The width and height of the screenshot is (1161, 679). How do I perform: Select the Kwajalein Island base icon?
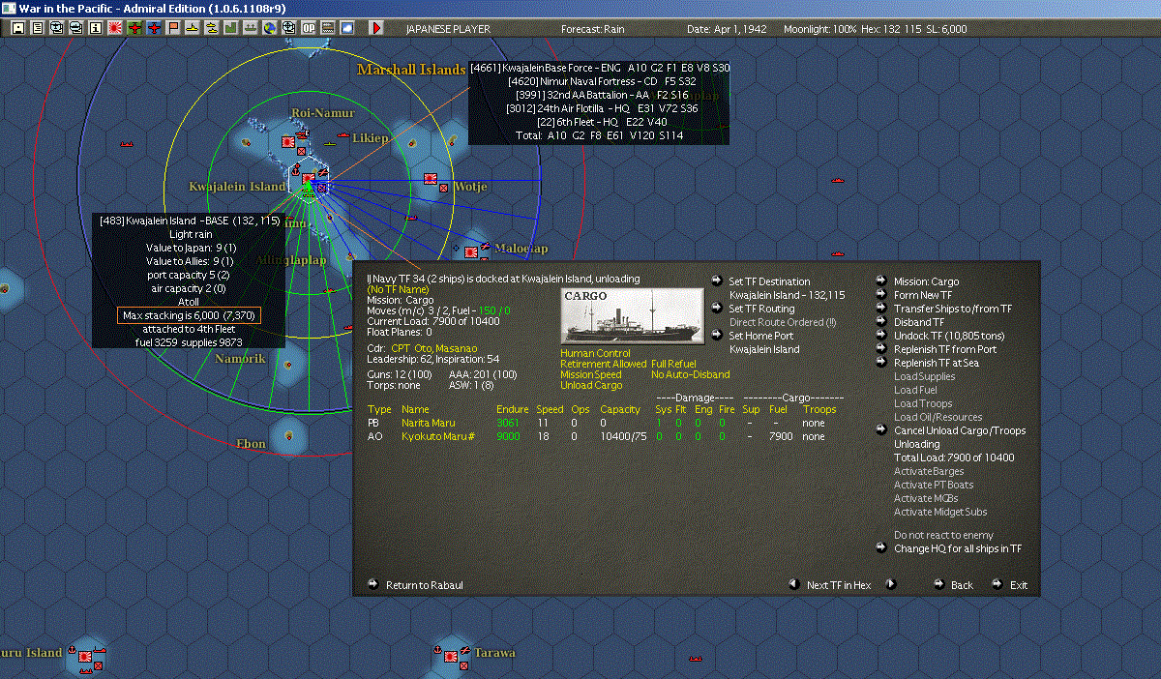[x=309, y=181]
